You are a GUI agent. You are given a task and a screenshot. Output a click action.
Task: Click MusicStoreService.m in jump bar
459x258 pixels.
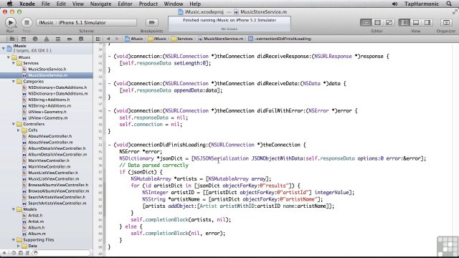click(x=221, y=39)
